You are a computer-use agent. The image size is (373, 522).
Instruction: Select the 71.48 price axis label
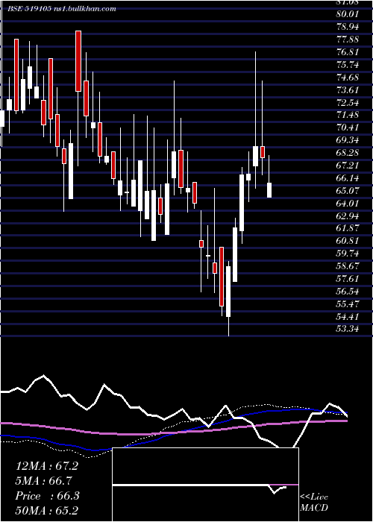pyautogui.click(x=347, y=115)
